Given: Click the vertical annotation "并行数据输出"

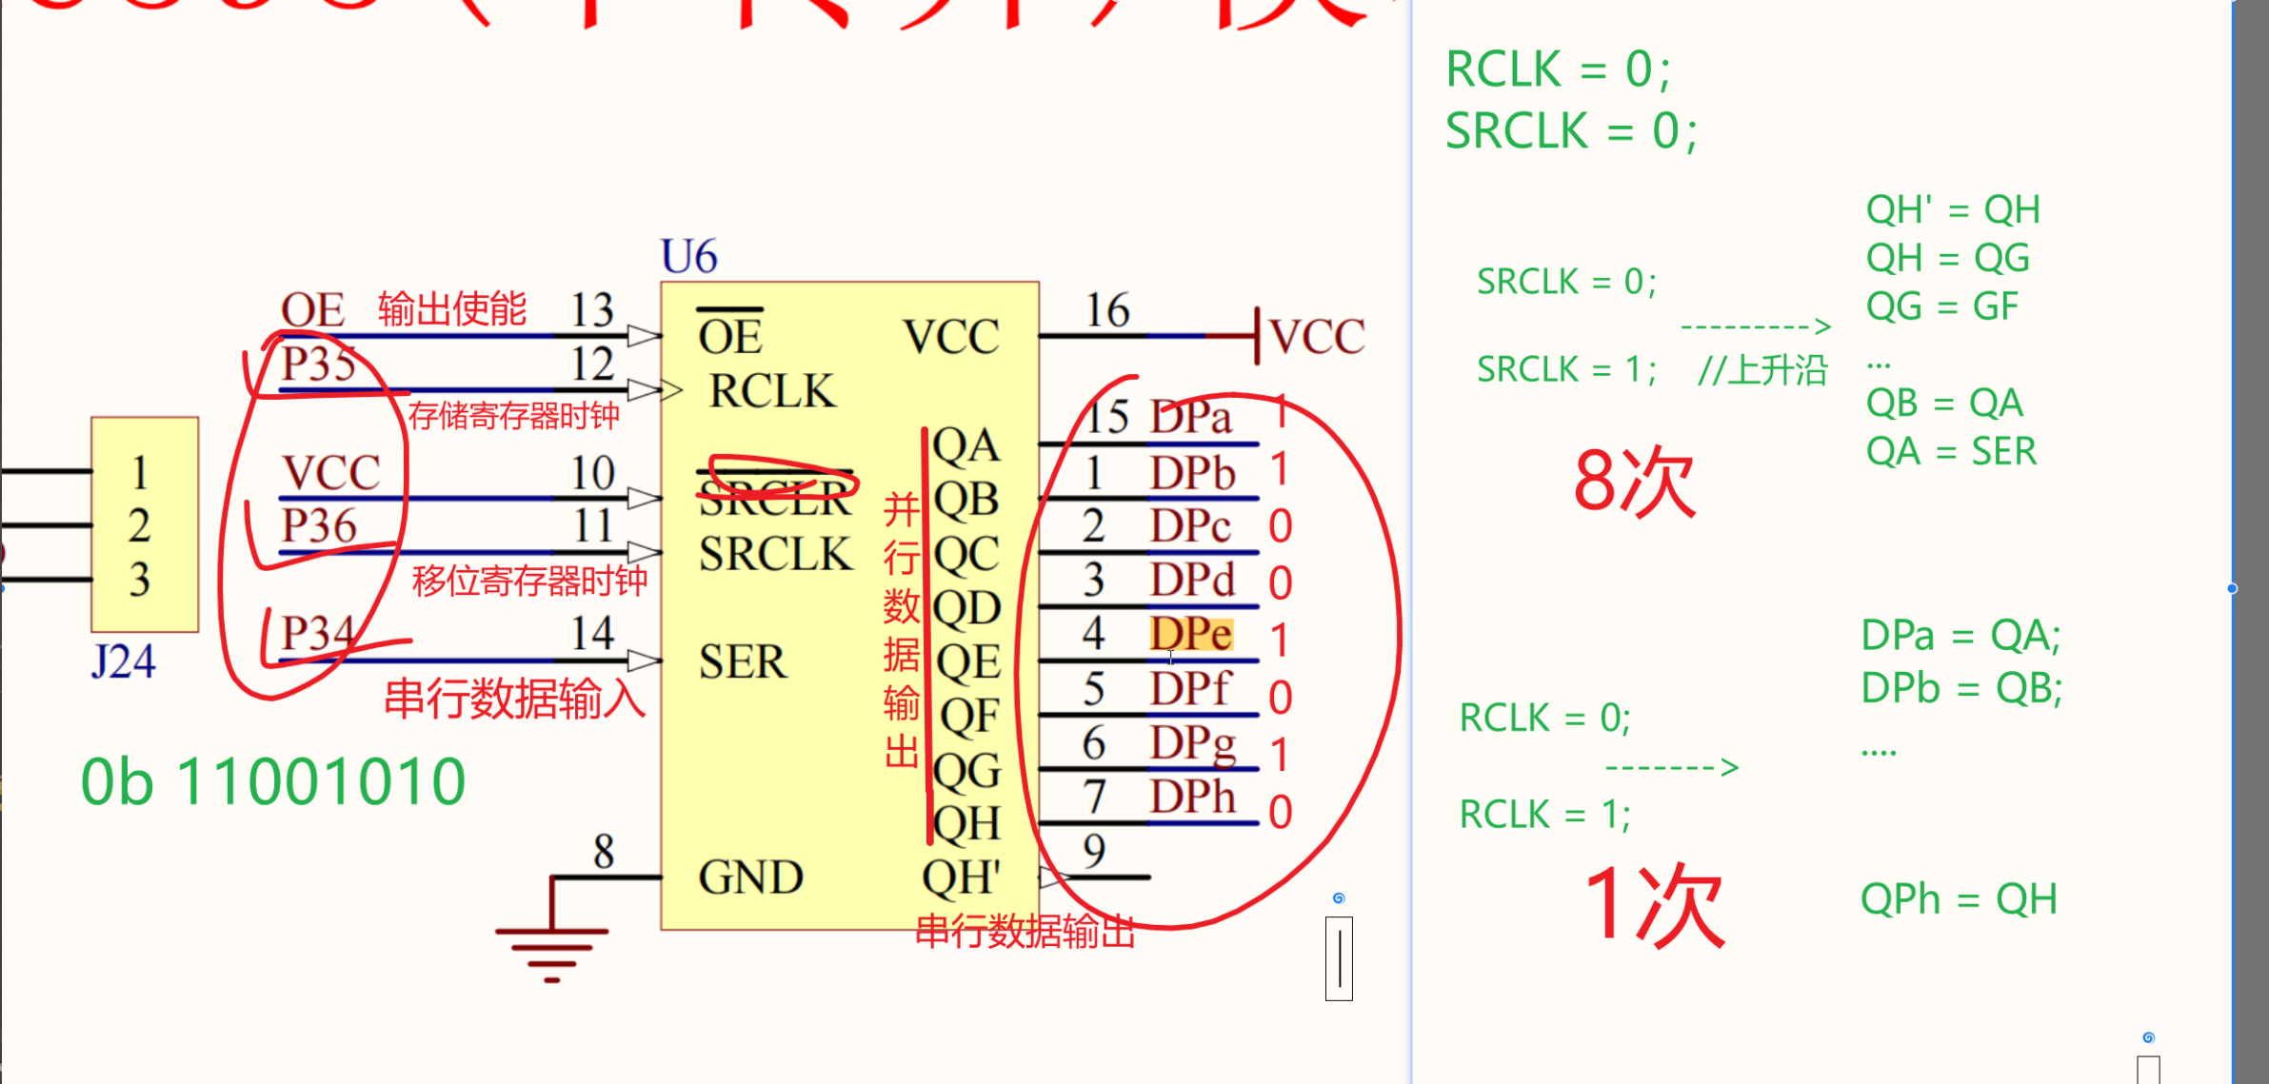Looking at the screenshot, I should 902,632.
